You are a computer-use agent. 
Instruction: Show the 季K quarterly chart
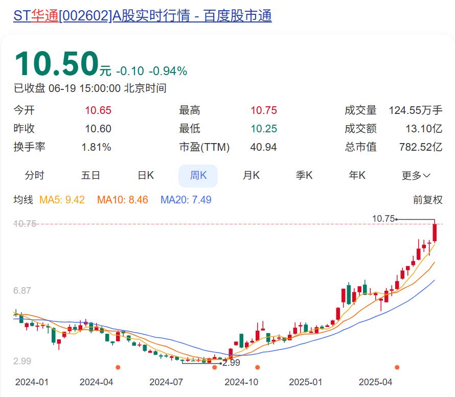pos(304,176)
